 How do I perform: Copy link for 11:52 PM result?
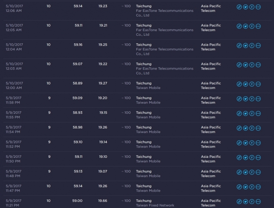[239, 143]
